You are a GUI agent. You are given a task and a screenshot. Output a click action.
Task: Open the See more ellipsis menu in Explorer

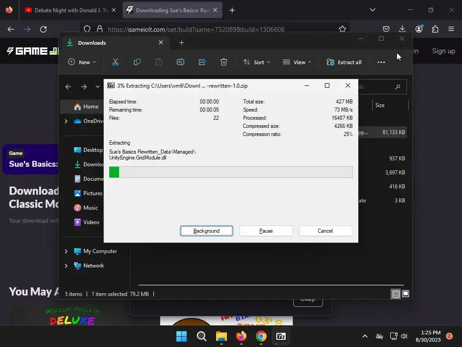(x=381, y=62)
